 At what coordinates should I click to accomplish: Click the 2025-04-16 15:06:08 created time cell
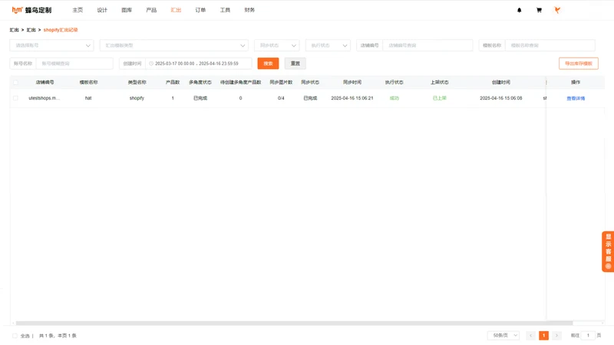click(x=501, y=98)
